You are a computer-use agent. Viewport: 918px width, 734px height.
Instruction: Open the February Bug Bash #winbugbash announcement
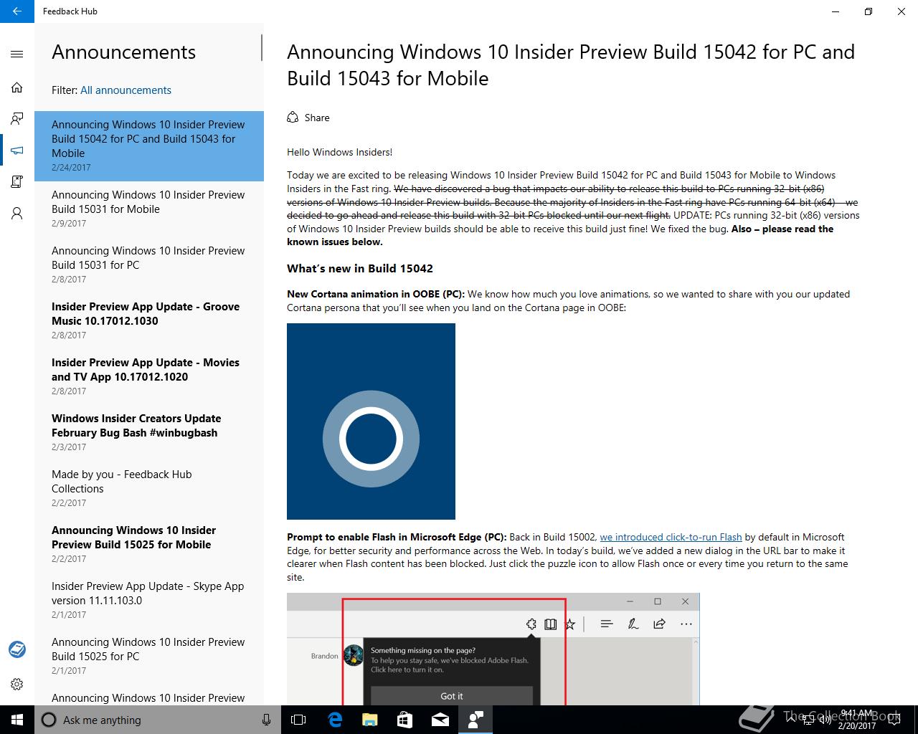[x=149, y=432]
